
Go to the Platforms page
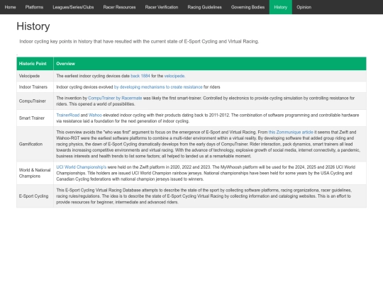click(x=34, y=7)
